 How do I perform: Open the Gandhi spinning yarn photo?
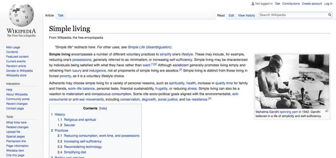(292, 81)
